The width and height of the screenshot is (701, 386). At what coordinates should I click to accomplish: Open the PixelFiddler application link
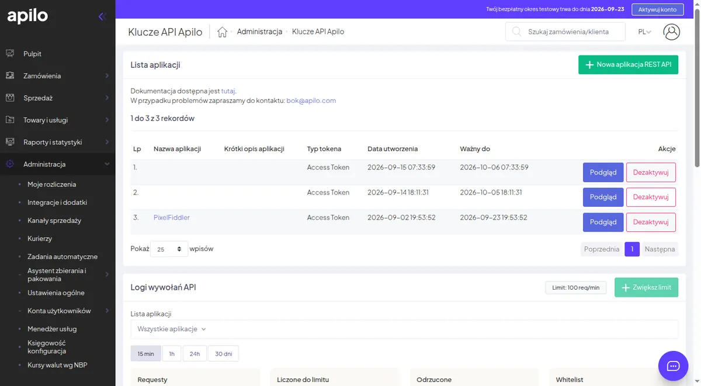tap(172, 217)
